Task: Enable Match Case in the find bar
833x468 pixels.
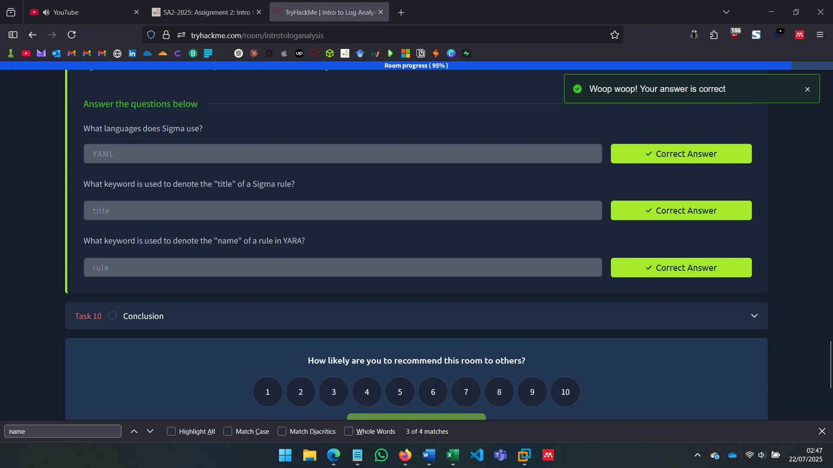Action: (227, 431)
